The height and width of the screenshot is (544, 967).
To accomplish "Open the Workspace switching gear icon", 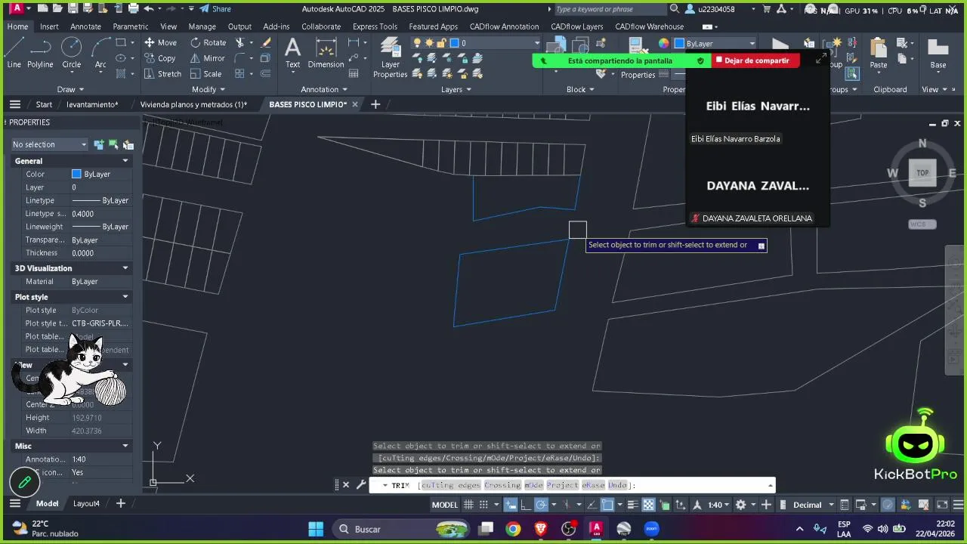I will (741, 505).
